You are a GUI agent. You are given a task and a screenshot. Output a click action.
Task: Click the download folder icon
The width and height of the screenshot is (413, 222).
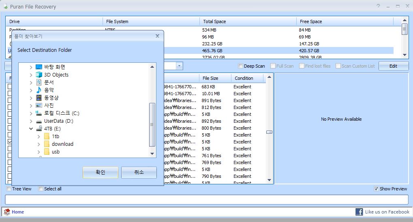47,144
